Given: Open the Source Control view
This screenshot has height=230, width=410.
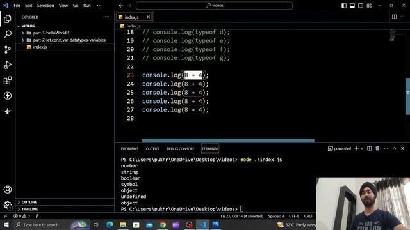Looking at the screenshot, I should (8, 50).
